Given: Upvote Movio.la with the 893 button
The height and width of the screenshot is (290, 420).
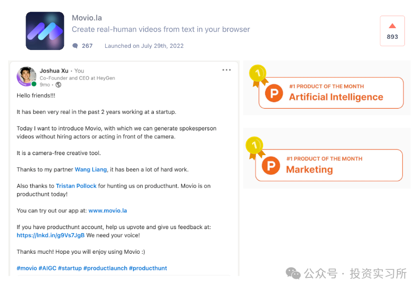Looking at the screenshot, I should (392, 31).
